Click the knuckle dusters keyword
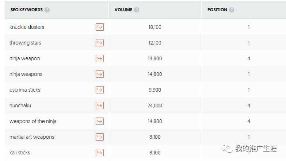The height and width of the screenshot is (161, 286). tap(27, 27)
